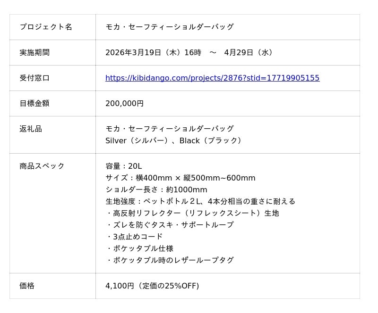This screenshot has width=378, height=313.
Task: Click the 商品スペック row label
Action: tap(42, 166)
